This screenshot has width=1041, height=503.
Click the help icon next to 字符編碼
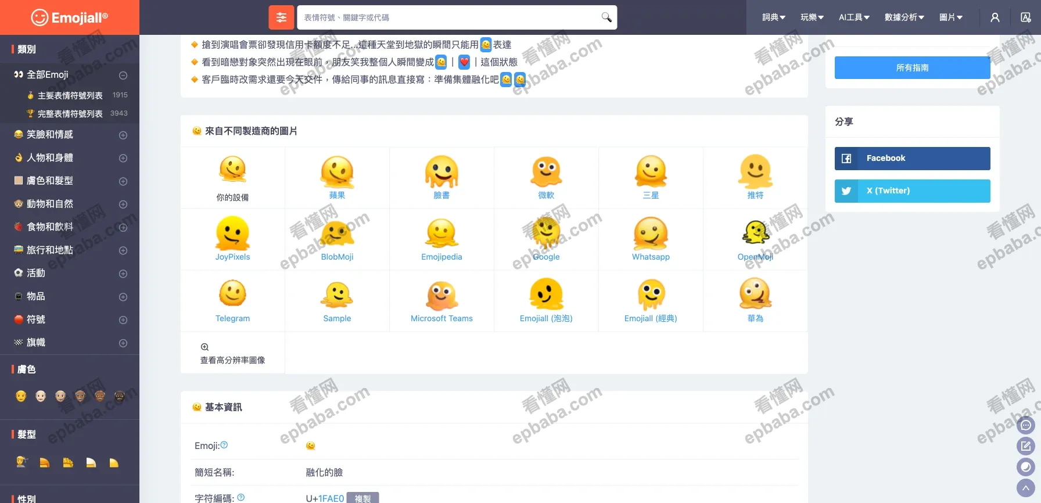point(241,497)
